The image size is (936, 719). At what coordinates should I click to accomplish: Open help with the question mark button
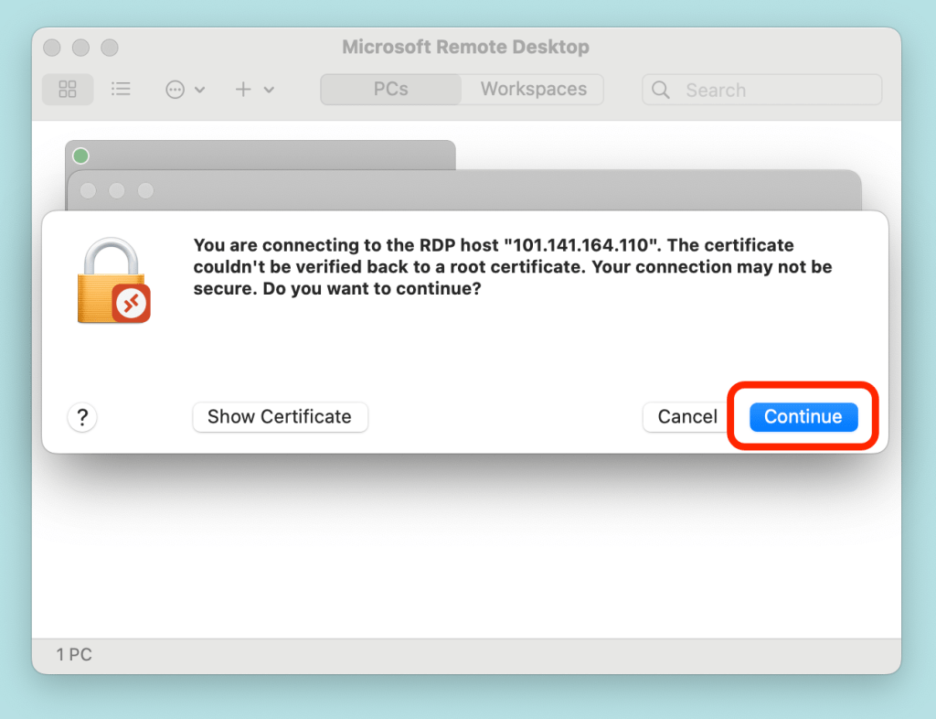tap(82, 417)
